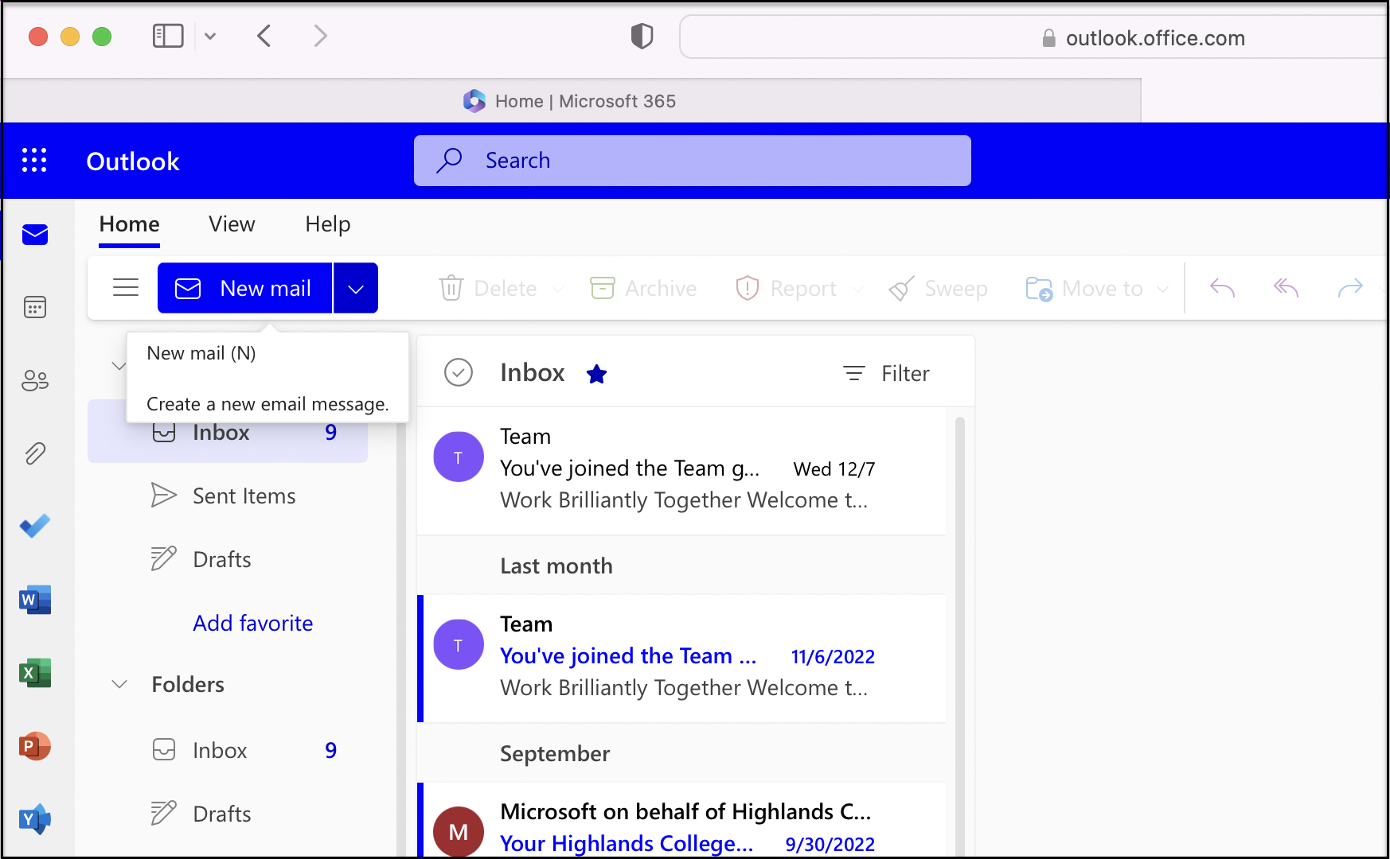Open the PowerPoint app icon
The width and height of the screenshot is (1390, 859).
pyautogui.click(x=35, y=746)
